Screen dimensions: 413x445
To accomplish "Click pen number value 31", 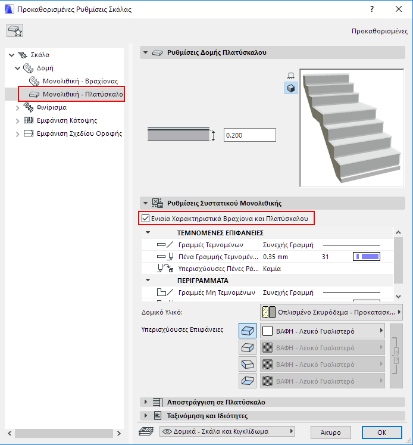I will 325,257.
